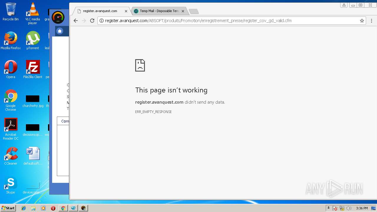This screenshot has height=212, width=377.
Task: Open Action Center flag icon
Action: [335, 208]
